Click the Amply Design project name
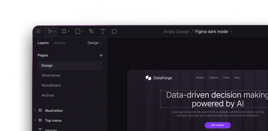The height and width of the screenshot is (131, 268). [x=176, y=32]
